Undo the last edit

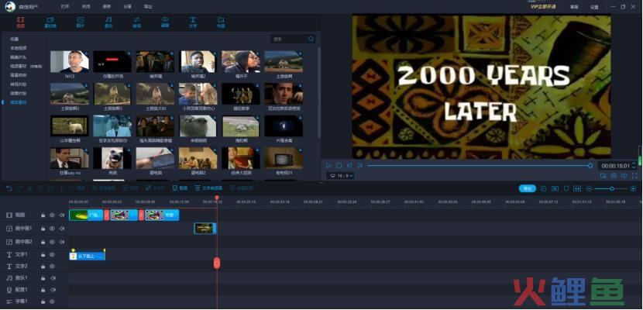coord(9,188)
